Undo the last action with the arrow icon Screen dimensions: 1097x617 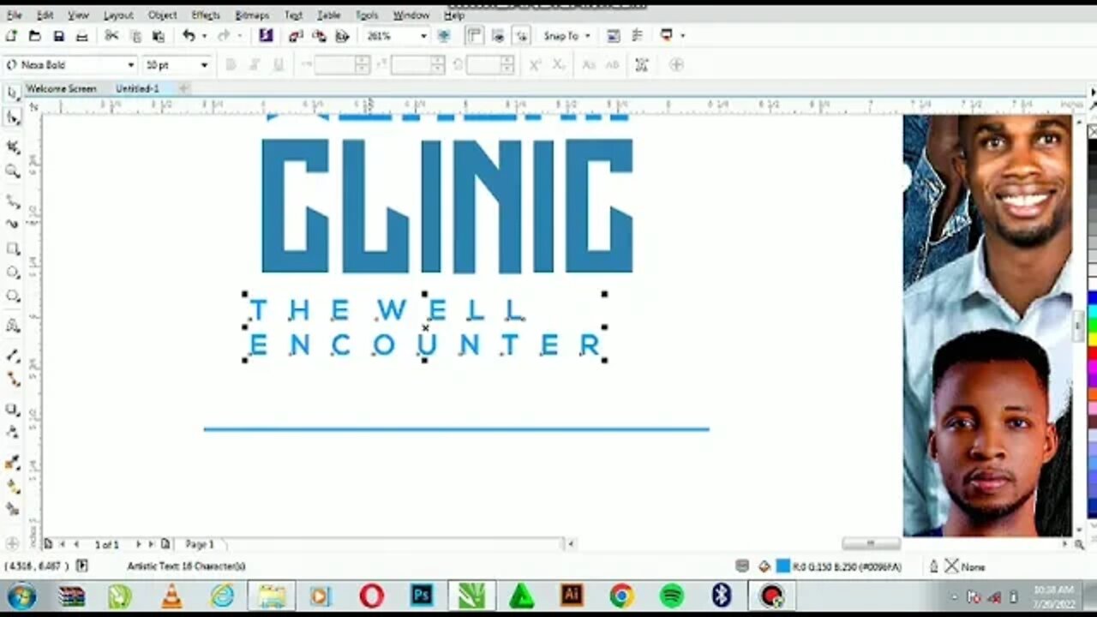[189, 36]
